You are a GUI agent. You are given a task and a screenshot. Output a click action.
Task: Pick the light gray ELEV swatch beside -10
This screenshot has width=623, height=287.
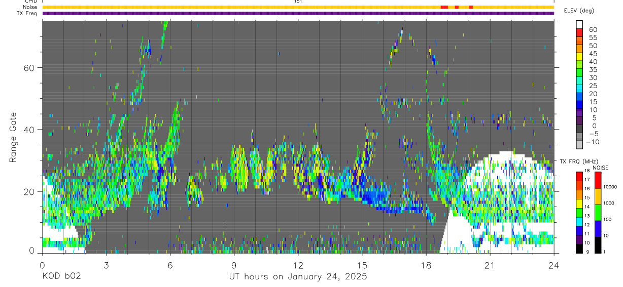pyautogui.click(x=579, y=145)
